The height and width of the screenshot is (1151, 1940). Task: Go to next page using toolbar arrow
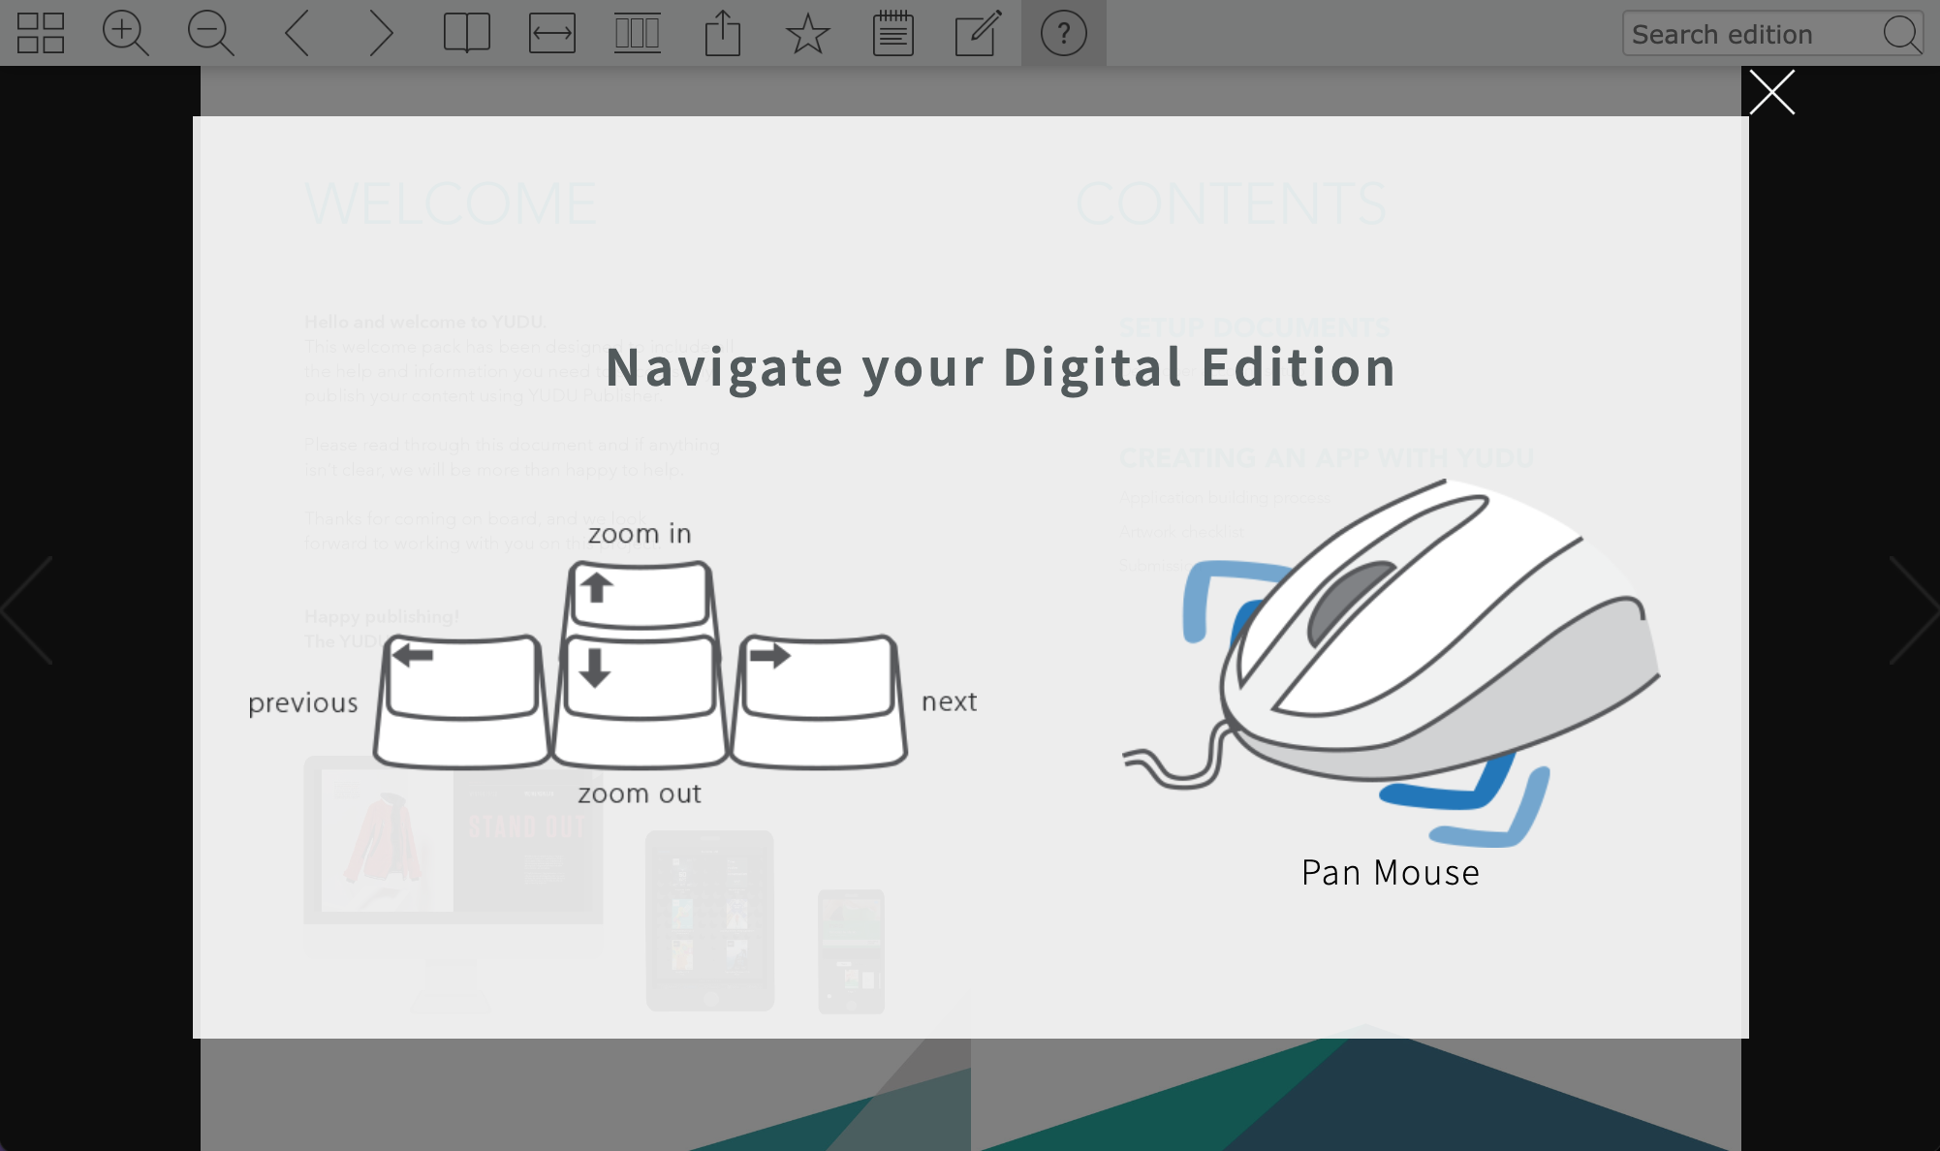click(382, 33)
